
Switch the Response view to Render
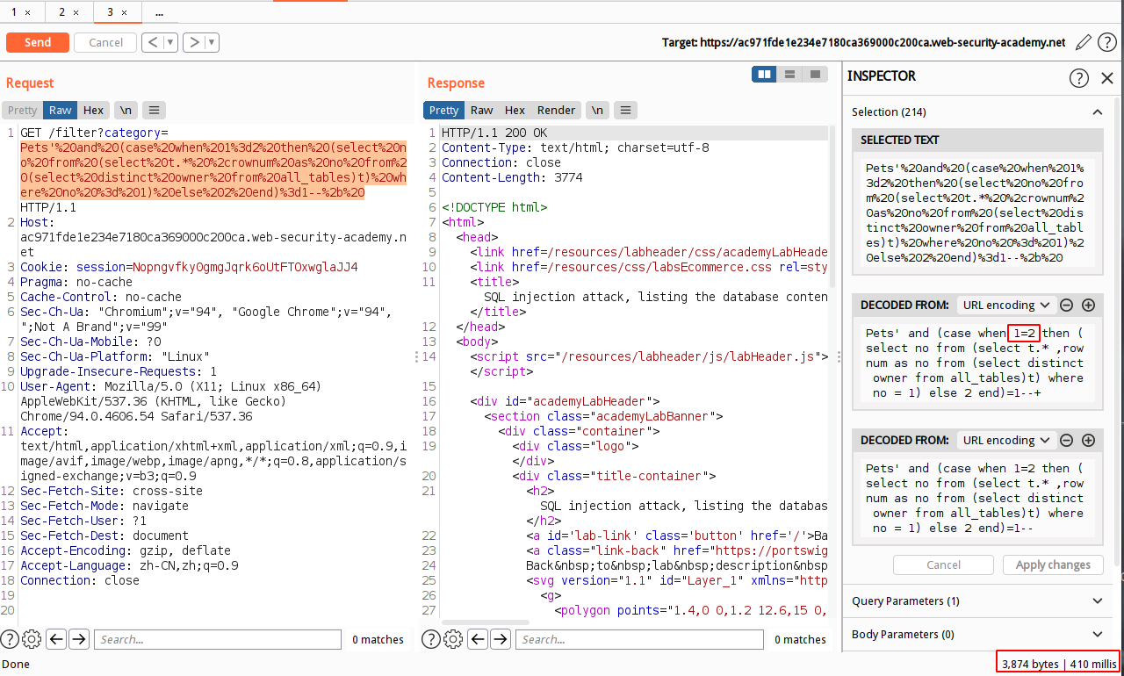[557, 110]
